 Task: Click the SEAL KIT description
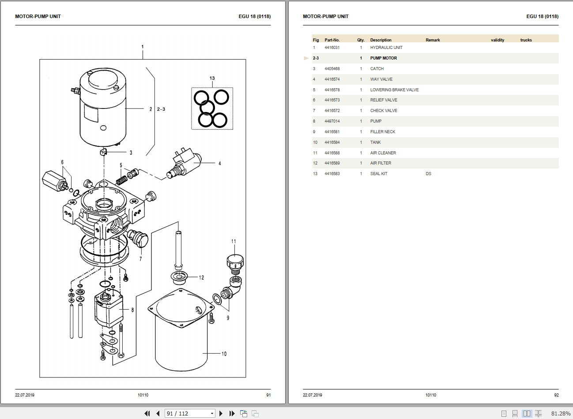tap(379, 174)
